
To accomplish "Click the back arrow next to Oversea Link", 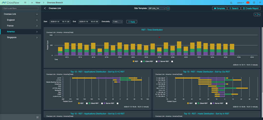I will (x=45, y=8).
